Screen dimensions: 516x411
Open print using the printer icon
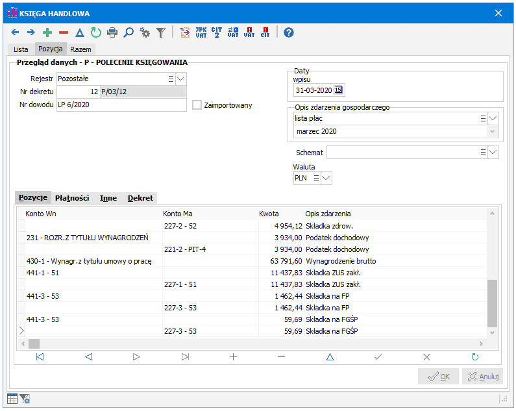[x=112, y=32]
